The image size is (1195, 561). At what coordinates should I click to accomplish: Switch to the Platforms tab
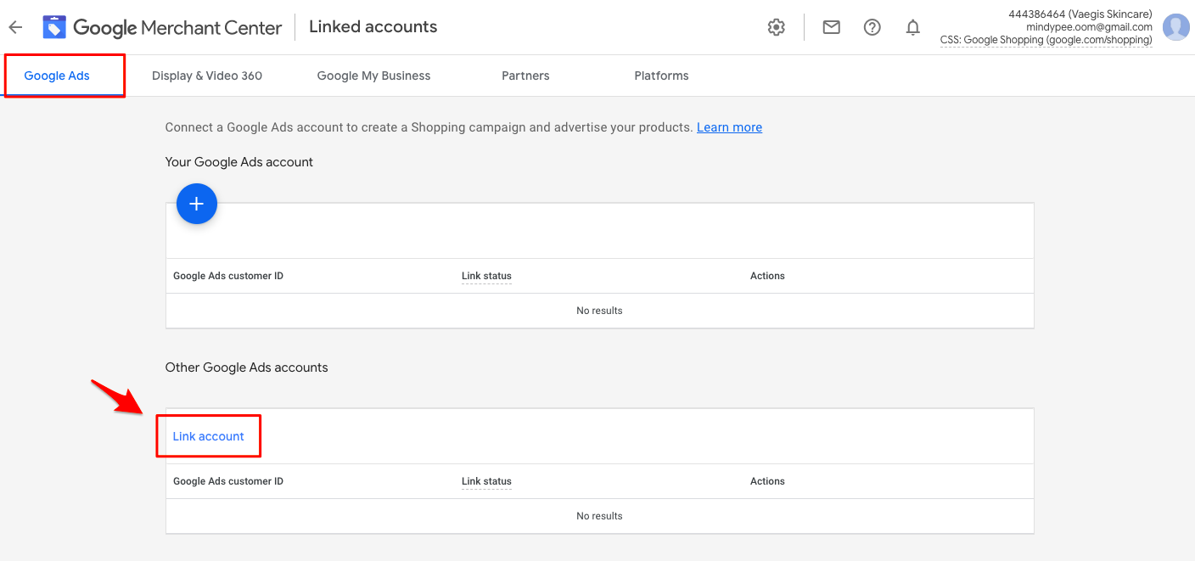(x=661, y=76)
